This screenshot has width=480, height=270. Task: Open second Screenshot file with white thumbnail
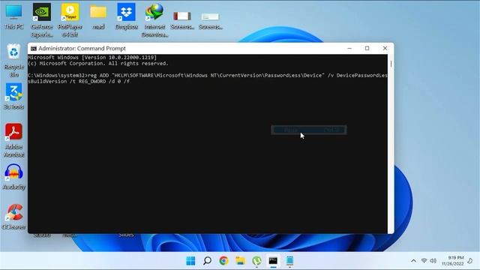click(210, 20)
